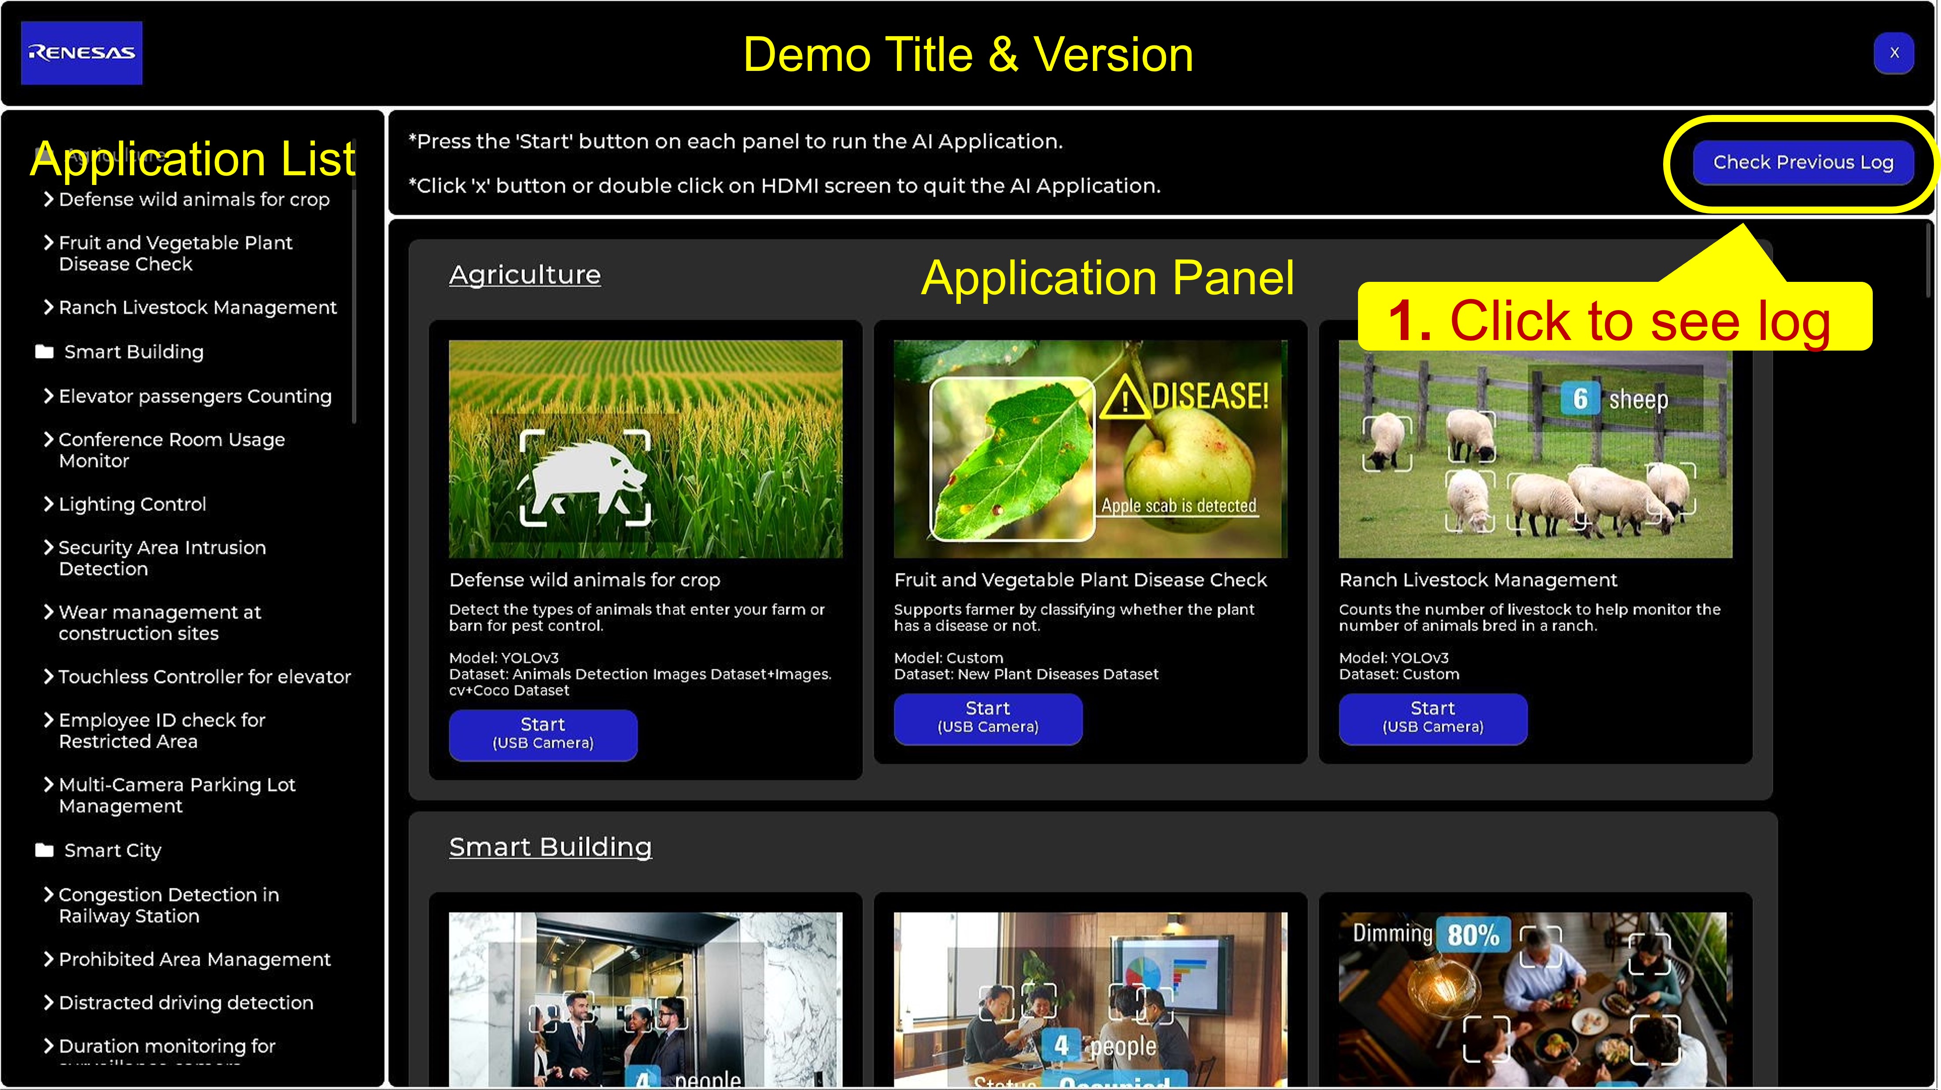The image size is (1941, 1090).
Task: Click the Smart City folder icon
Action: tap(44, 850)
